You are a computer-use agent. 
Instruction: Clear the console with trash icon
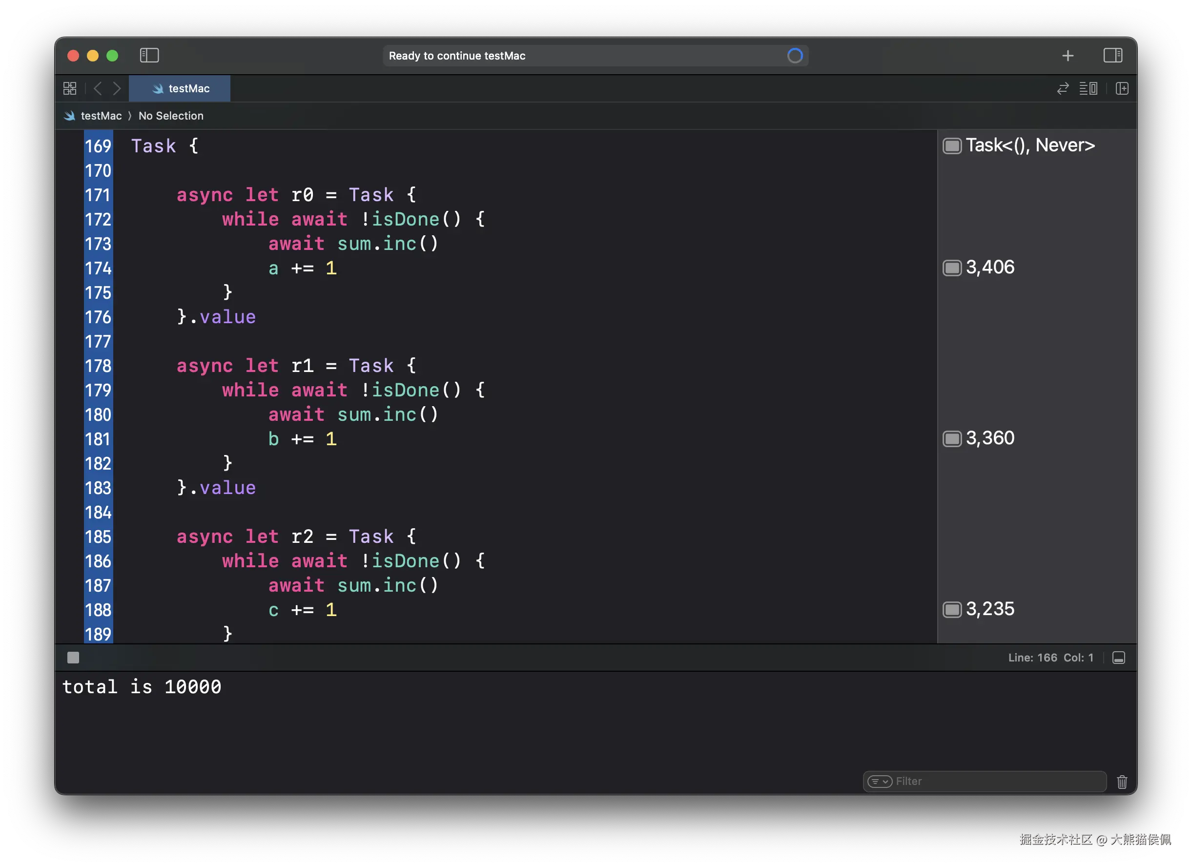point(1122,781)
